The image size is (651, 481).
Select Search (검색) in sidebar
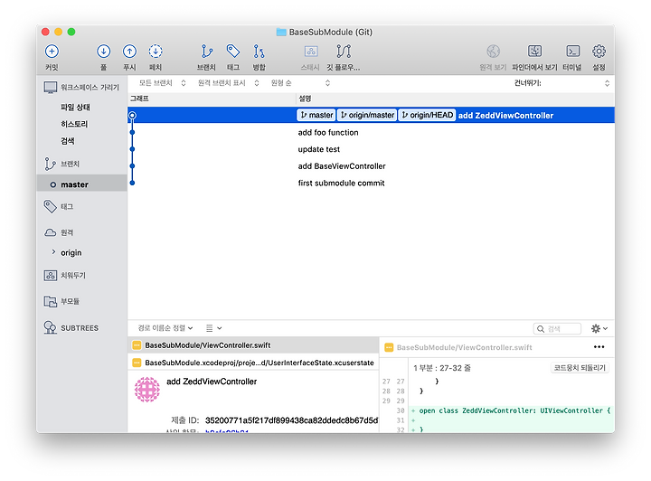(68, 141)
